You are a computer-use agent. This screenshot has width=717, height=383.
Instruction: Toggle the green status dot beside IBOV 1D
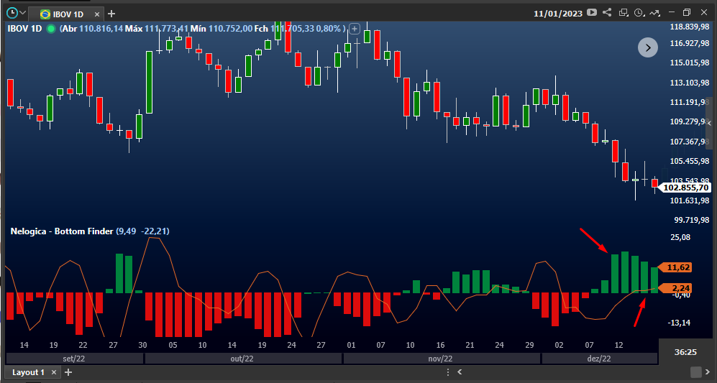(51, 29)
